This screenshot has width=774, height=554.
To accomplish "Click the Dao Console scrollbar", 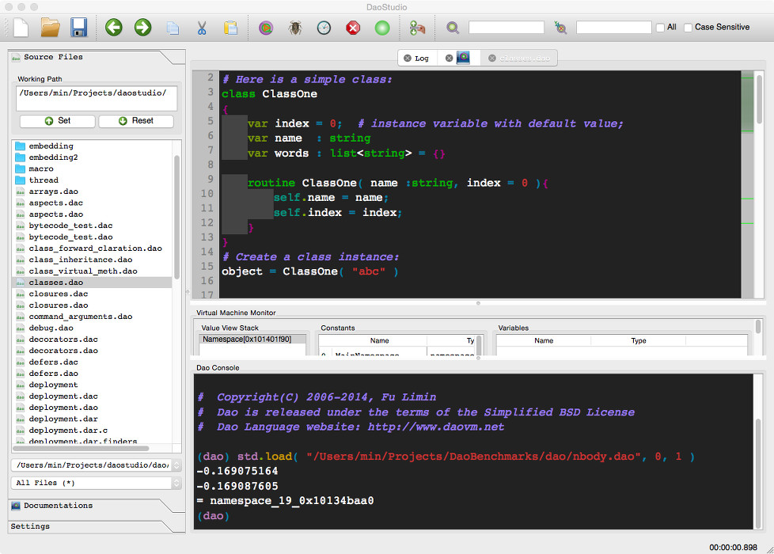I will (x=758, y=473).
